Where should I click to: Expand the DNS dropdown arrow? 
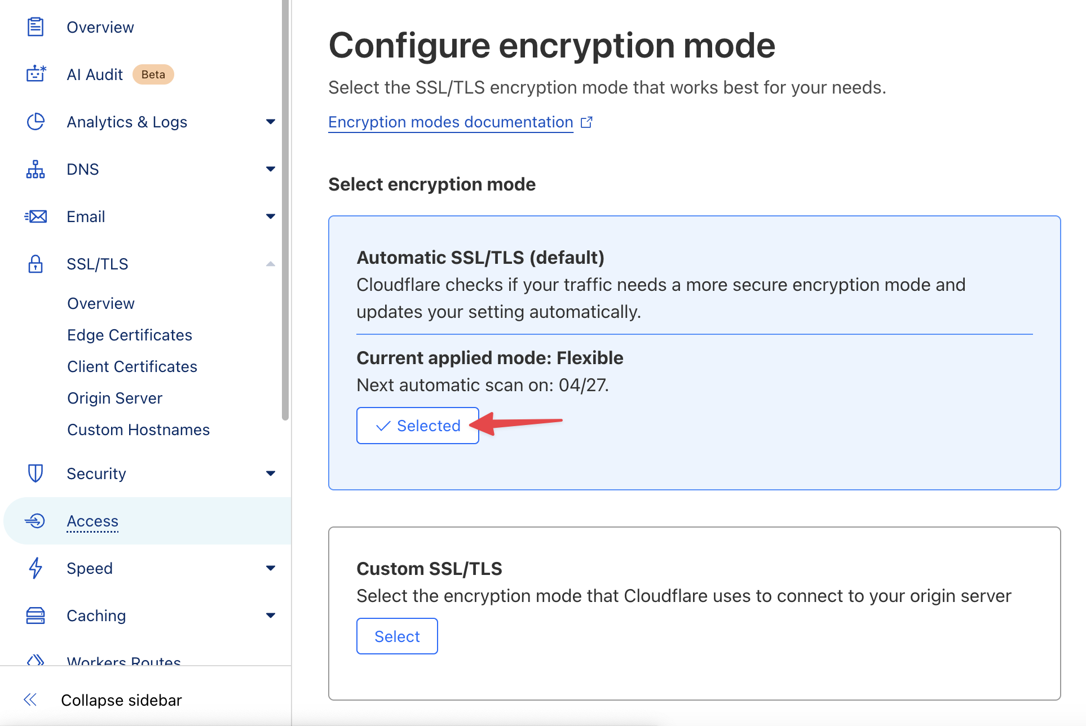(x=271, y=169)
